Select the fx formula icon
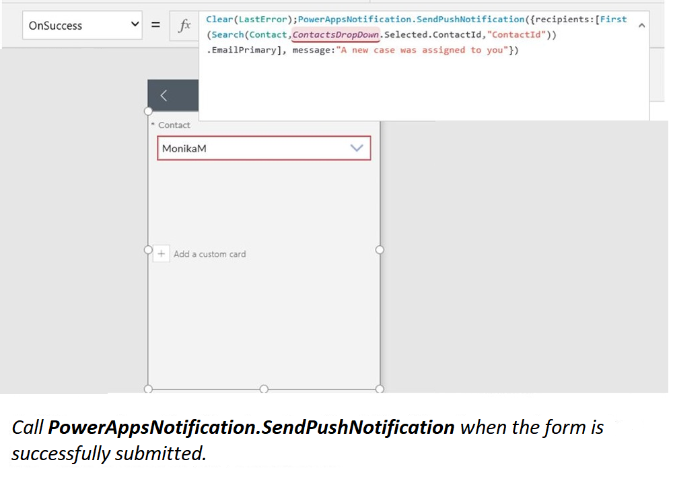Screen dimensions: 673x479 click(183, 25)
